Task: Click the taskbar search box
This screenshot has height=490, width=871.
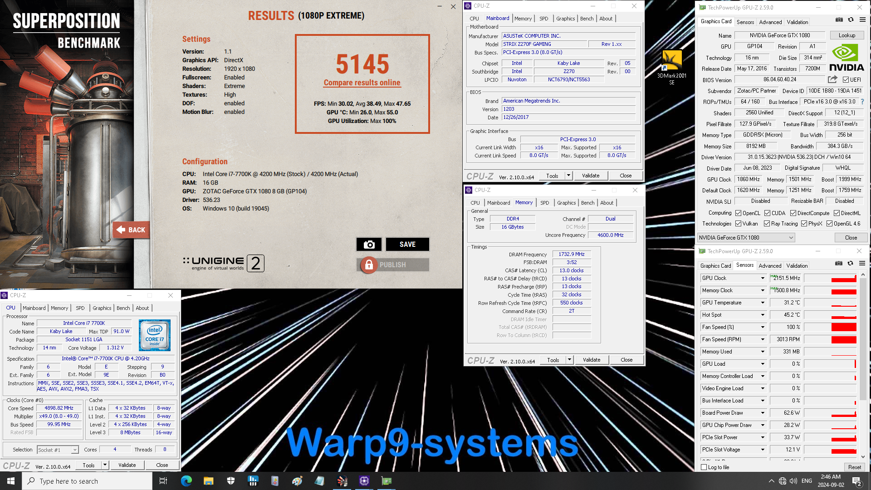Action: pos(87,481)
